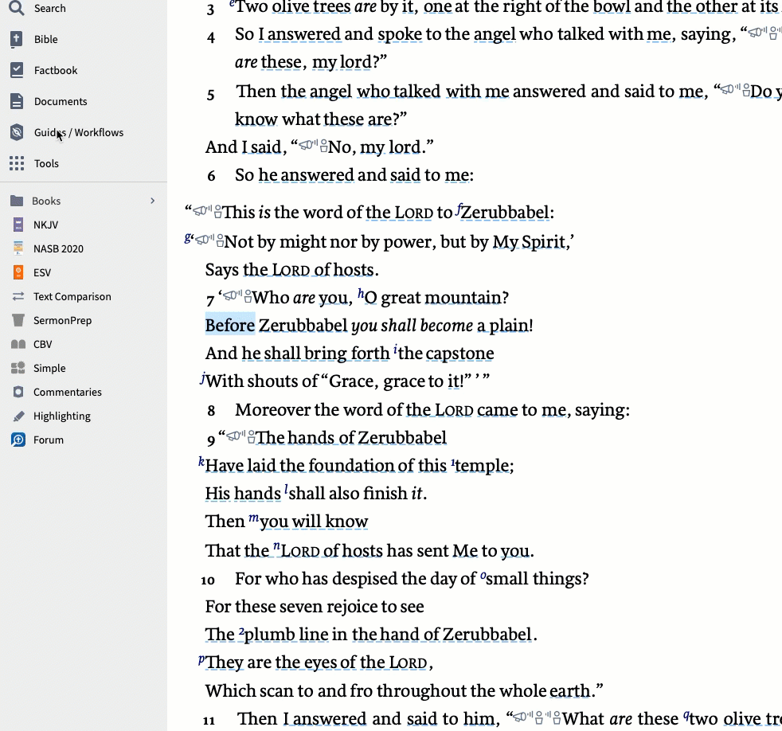Click footnote h before "O great mountain"
This screenshot has width=782, height=731.
pos(361,293)
